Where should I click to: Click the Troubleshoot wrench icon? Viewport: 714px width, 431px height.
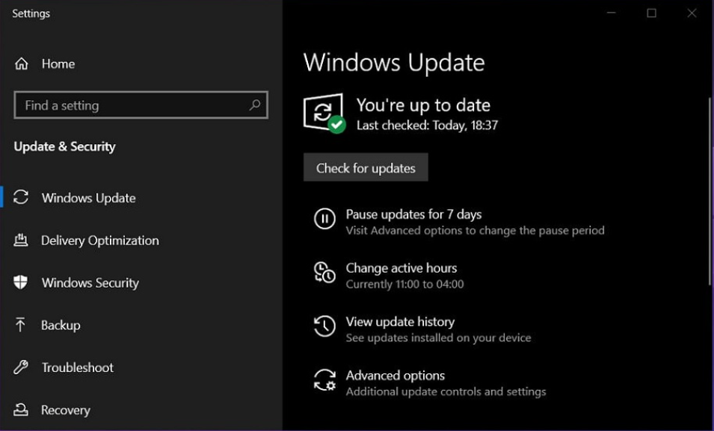click(x=20, y=367)
